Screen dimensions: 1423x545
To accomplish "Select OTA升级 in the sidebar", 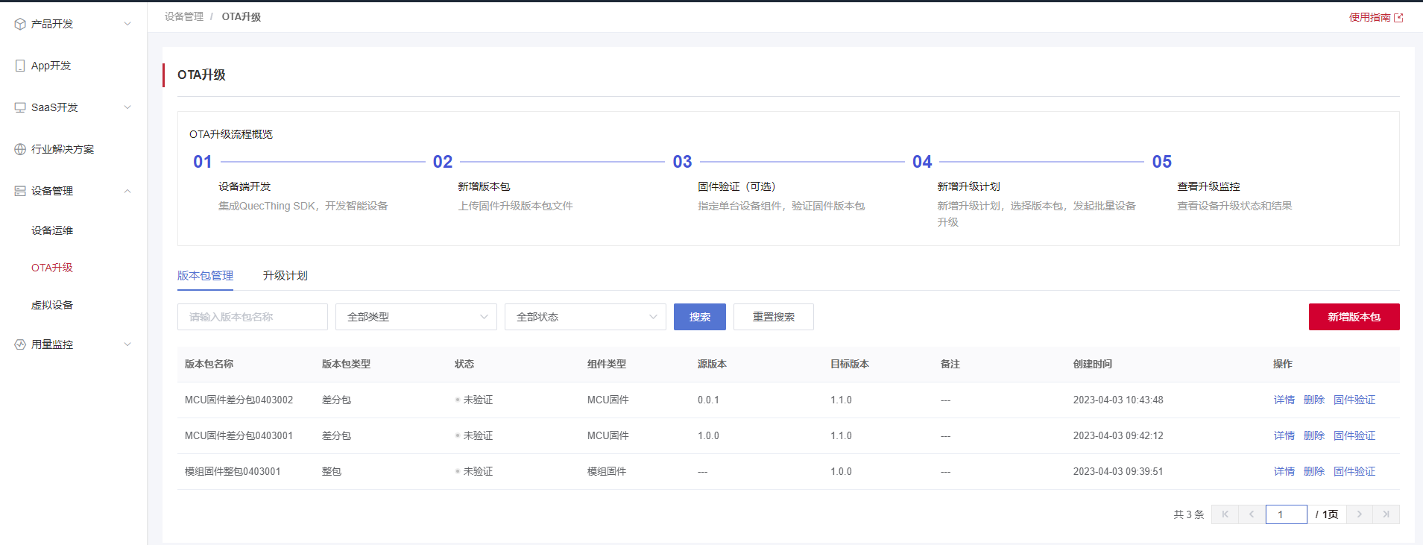I will [52, 268].
